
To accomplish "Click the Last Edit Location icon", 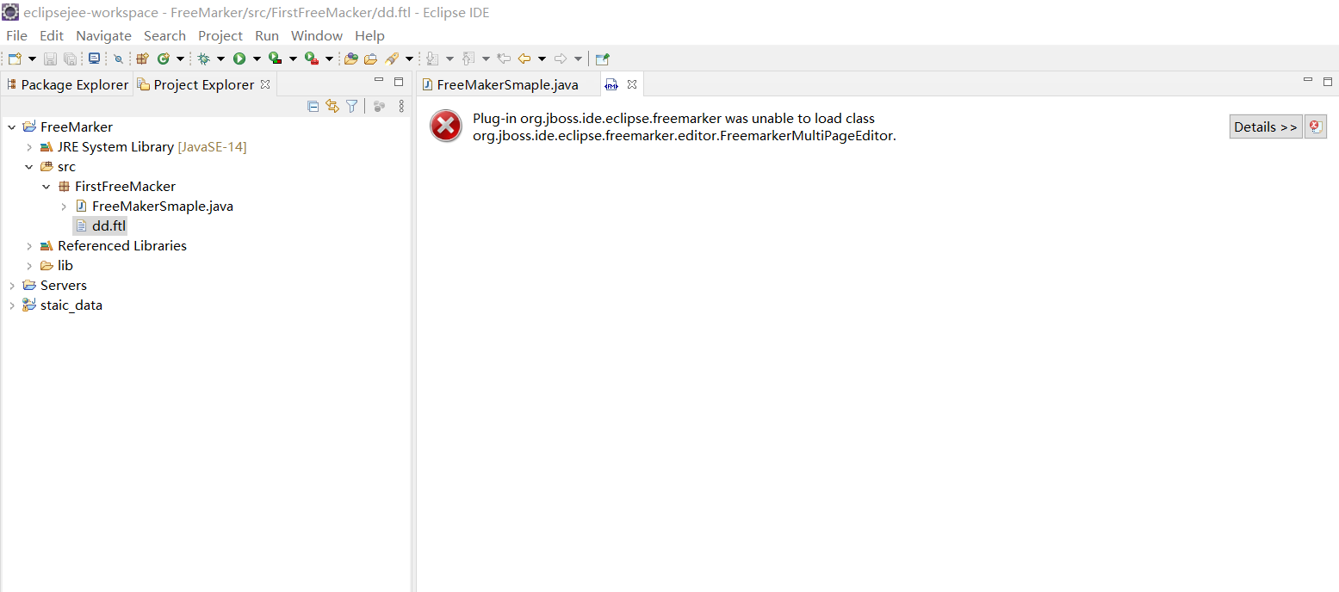I will 504,59.
